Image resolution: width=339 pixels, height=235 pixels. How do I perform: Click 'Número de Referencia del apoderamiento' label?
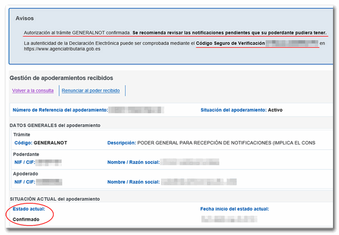coord(59,110)
